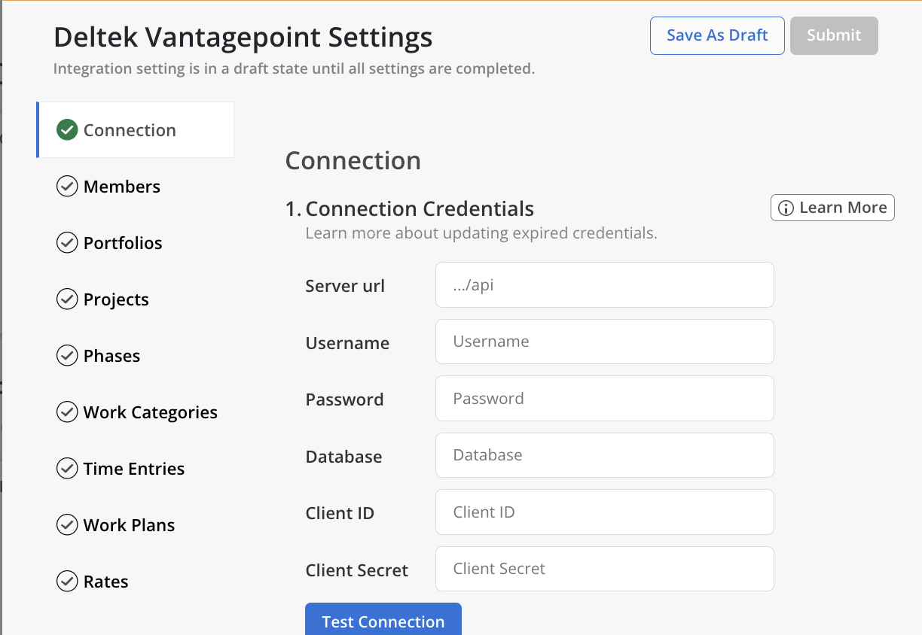Viewport: 922px width, 635px height.
Task: Click the checkmark icon next to Portfolios
Action: pyautogui.click(x=67, y=243)
